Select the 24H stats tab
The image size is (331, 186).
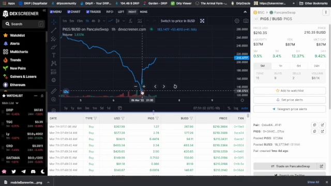tap(317, 66)
